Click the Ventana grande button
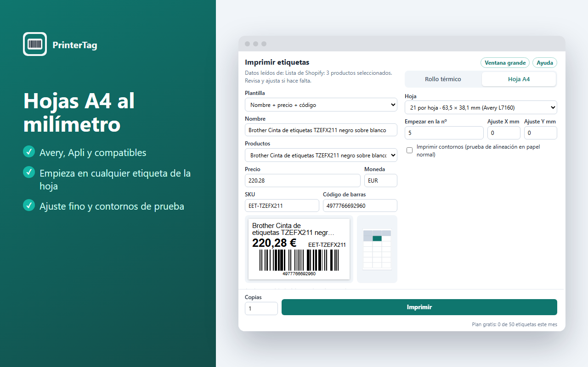Image resolution: width=588 pixels, height=367 pixels. [x=505, y=63]
